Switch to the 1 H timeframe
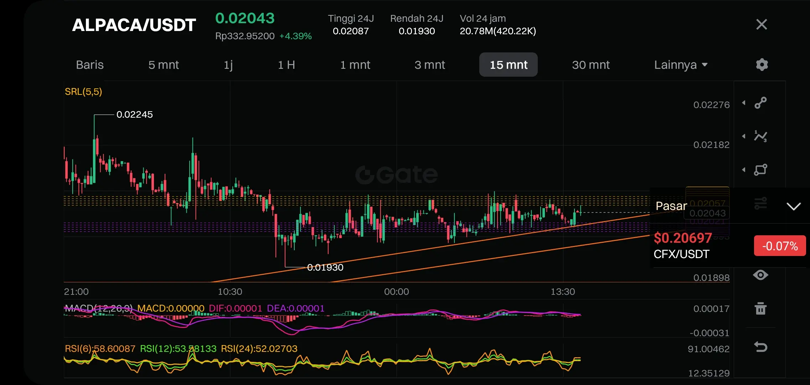810x385 pixels. [x=286, y=65]
